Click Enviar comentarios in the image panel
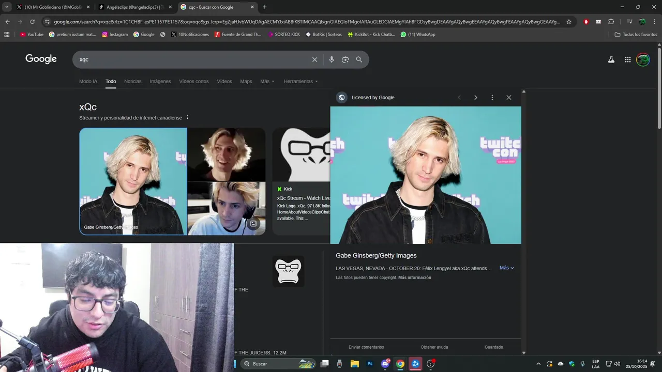 (x=366, y=347)
